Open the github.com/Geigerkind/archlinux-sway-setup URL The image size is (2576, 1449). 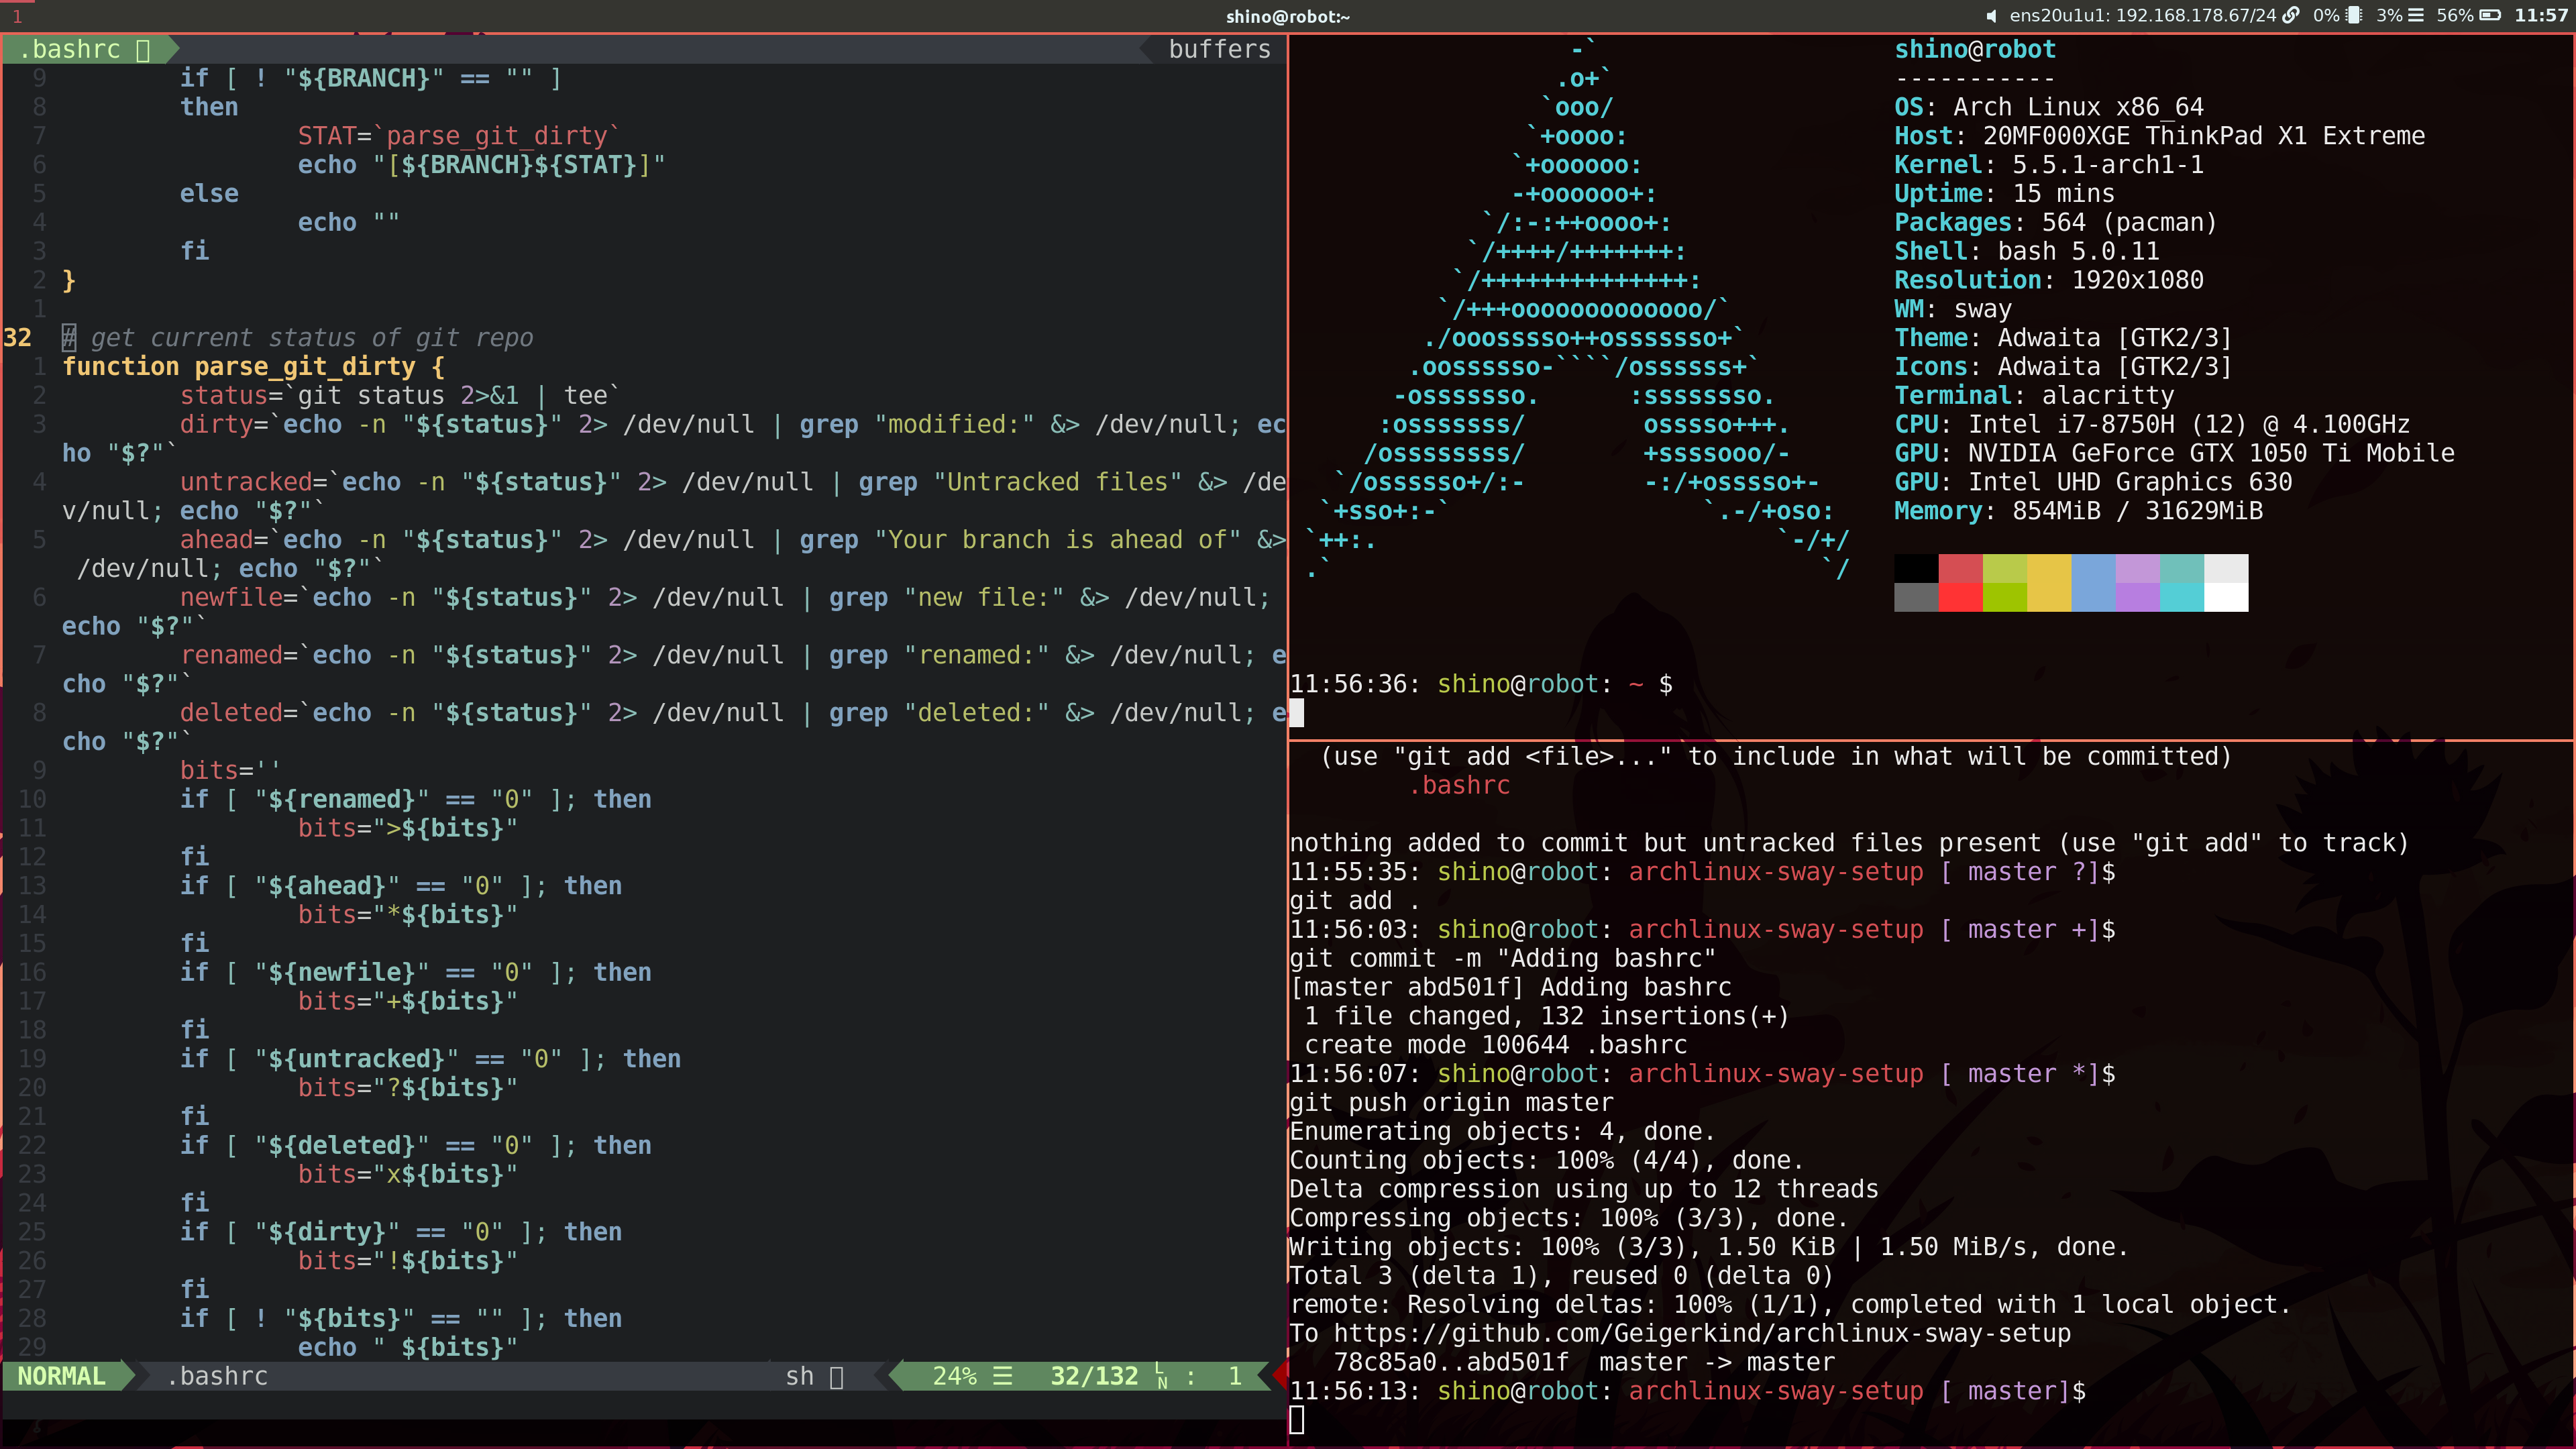click(1701, 1333)
